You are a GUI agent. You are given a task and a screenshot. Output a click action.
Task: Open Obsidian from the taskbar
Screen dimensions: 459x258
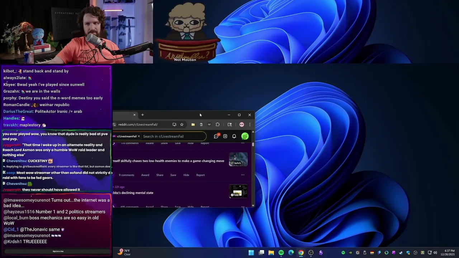[x=321, y=253]
